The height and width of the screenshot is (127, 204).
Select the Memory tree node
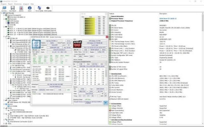coord(10,27)
